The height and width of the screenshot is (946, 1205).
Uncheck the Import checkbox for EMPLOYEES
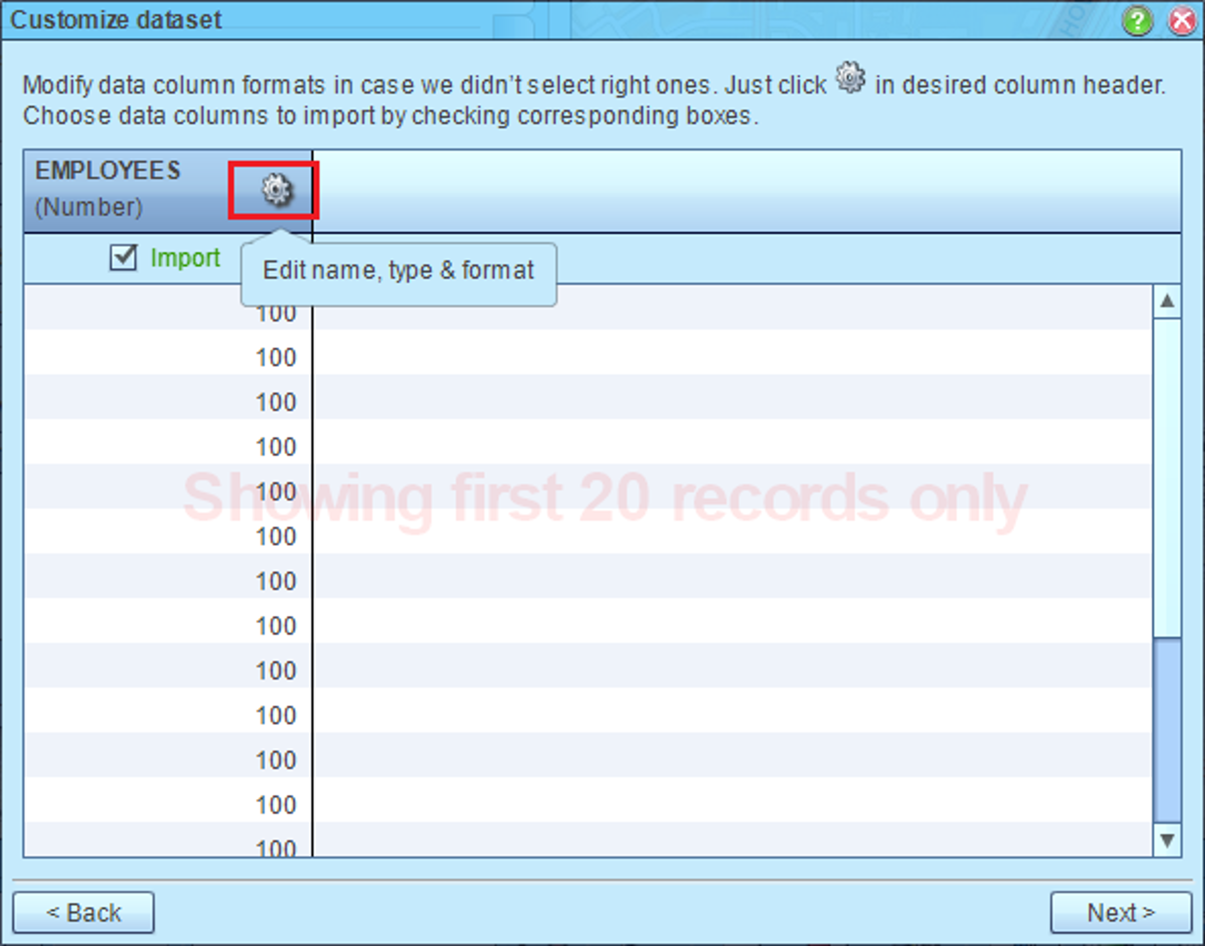[x=123, y=257]
